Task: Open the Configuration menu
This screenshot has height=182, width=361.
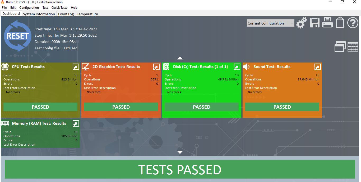Action: 29,8
